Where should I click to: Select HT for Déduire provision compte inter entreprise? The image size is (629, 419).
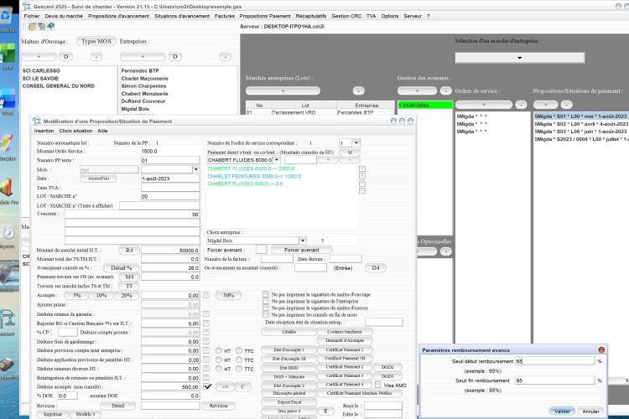point(219,350)
